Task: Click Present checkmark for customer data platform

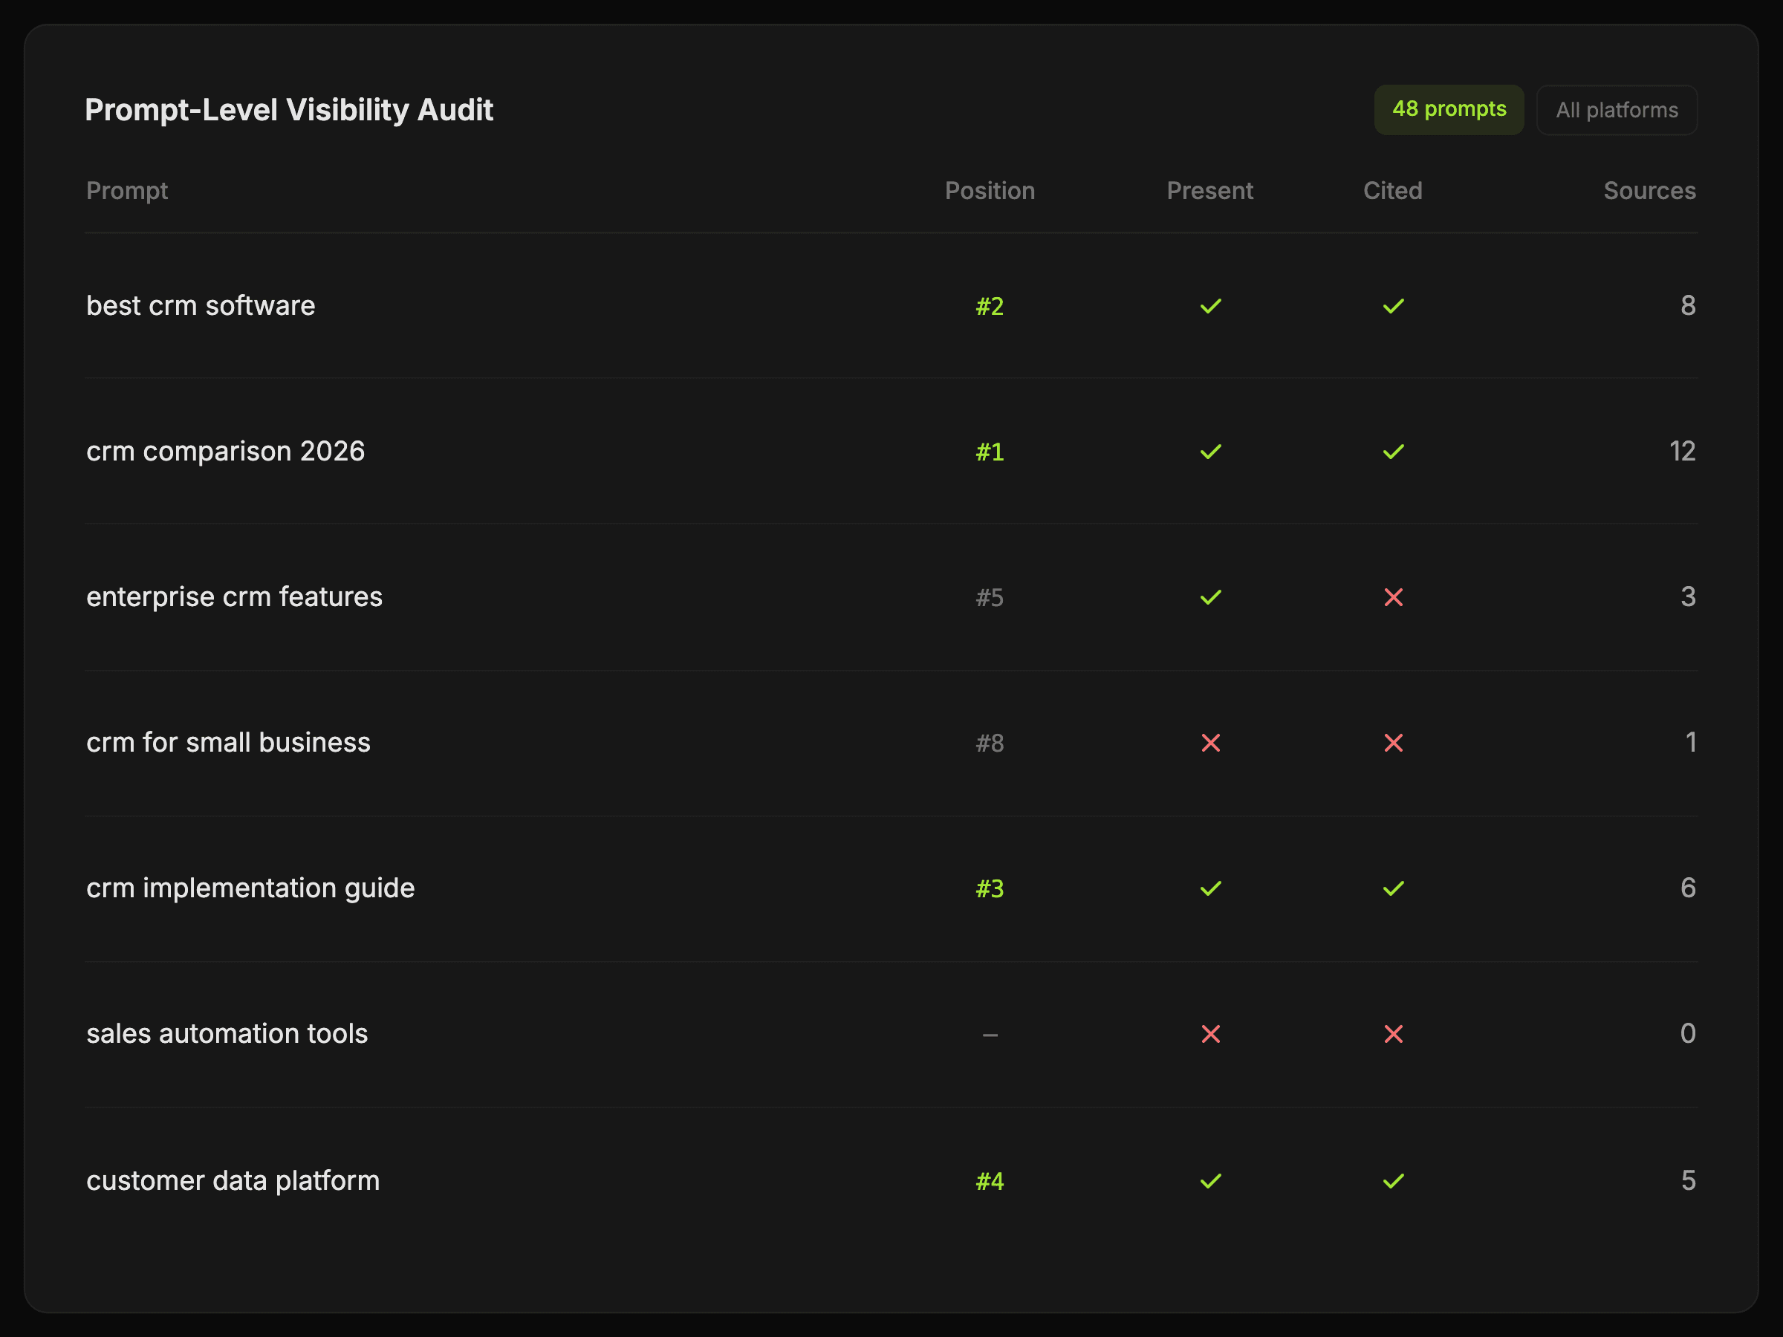Action: (x=1210, y=1181)
